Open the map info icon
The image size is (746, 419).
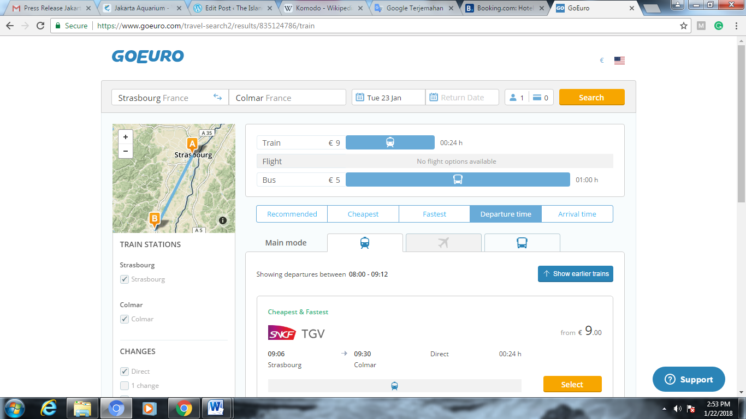point(223,220)
